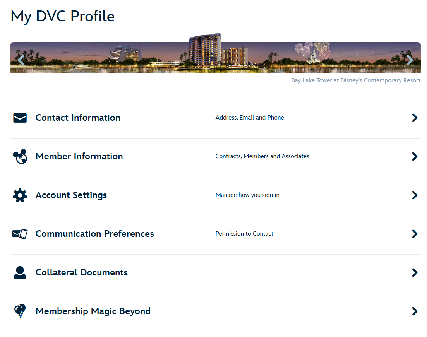Open Address, Email and Phone settings

250,118
